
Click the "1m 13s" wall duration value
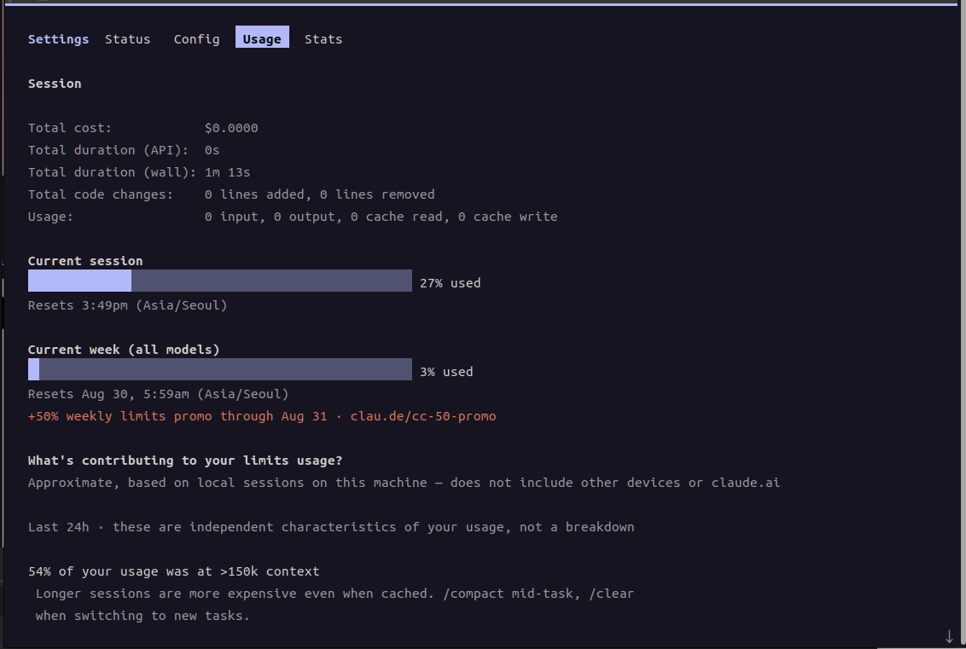pos(227,172)
